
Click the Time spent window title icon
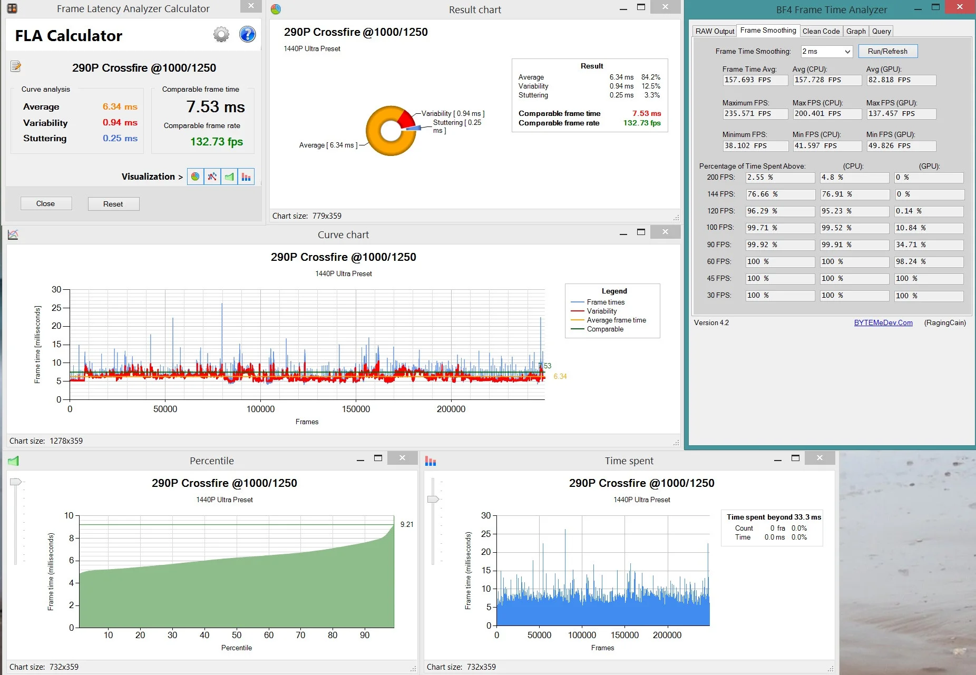[x=431, y=461]
